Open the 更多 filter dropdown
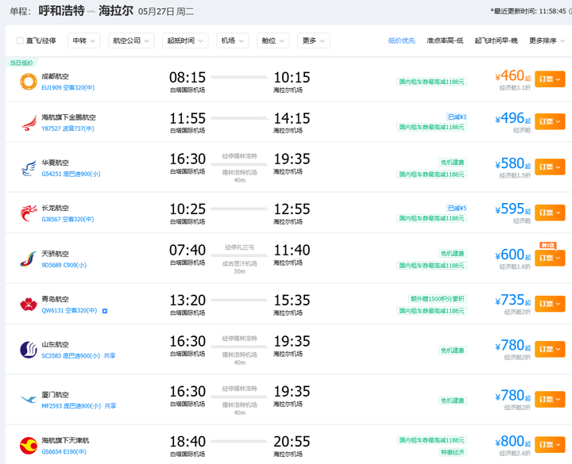572x464 pixels. (314, 40)
